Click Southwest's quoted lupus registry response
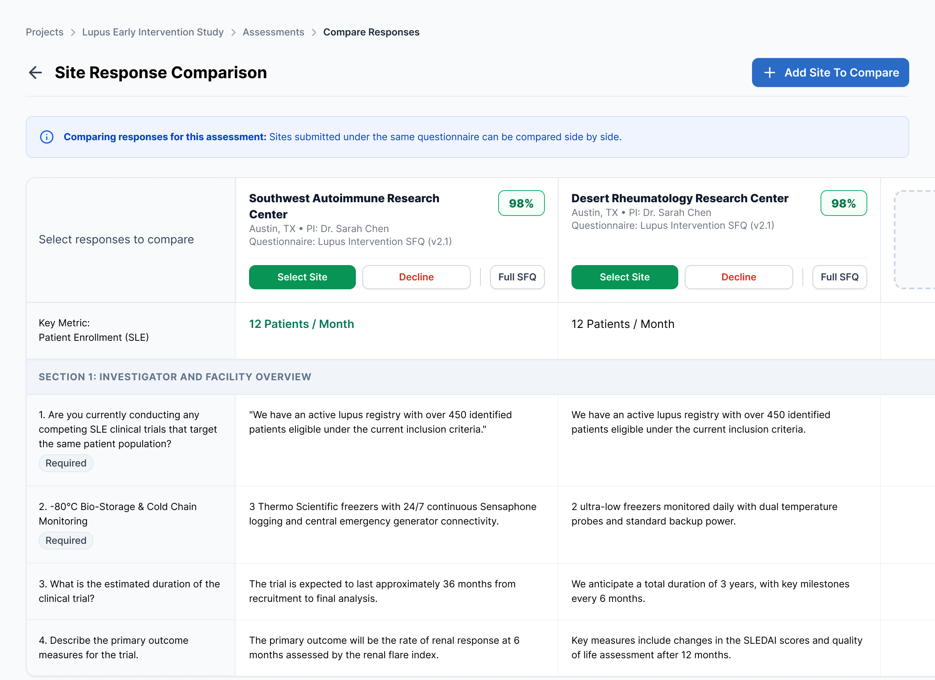The width and height of the screenshot is (935, 680). [x=380, y=422]
